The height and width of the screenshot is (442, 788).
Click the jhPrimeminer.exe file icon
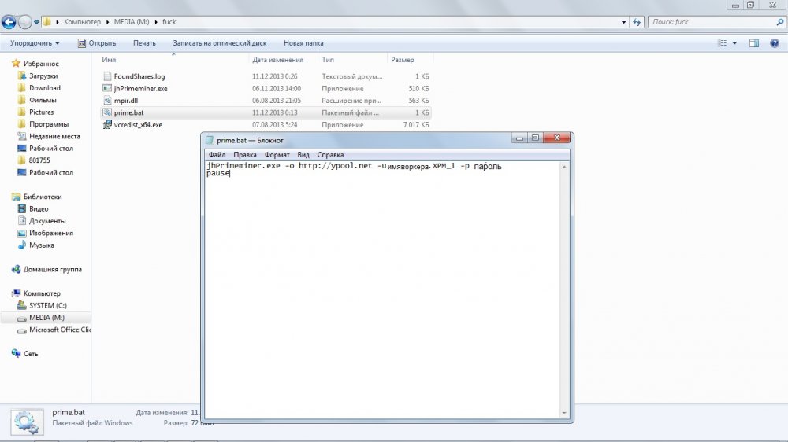point(108,89)
